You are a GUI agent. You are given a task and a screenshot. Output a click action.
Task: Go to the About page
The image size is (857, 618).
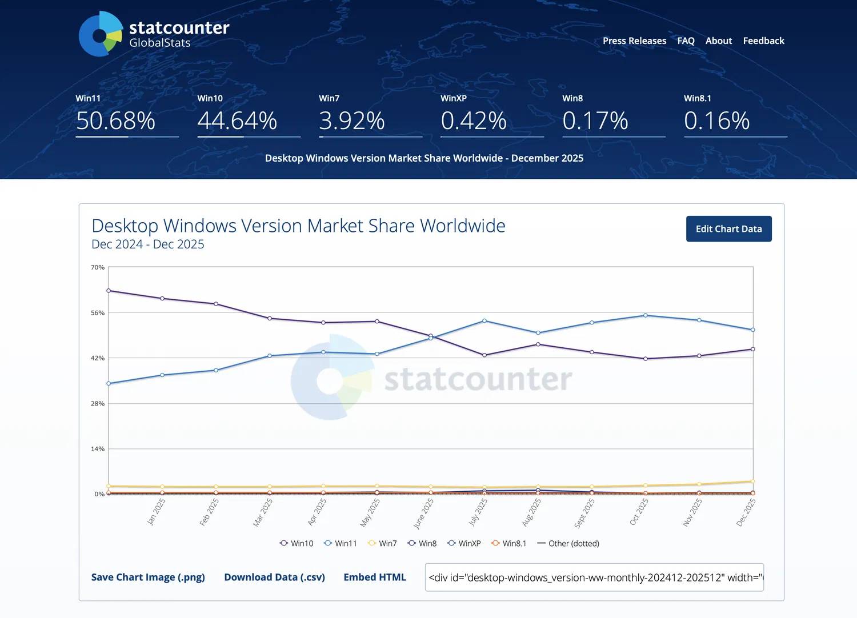pos(718,41)
